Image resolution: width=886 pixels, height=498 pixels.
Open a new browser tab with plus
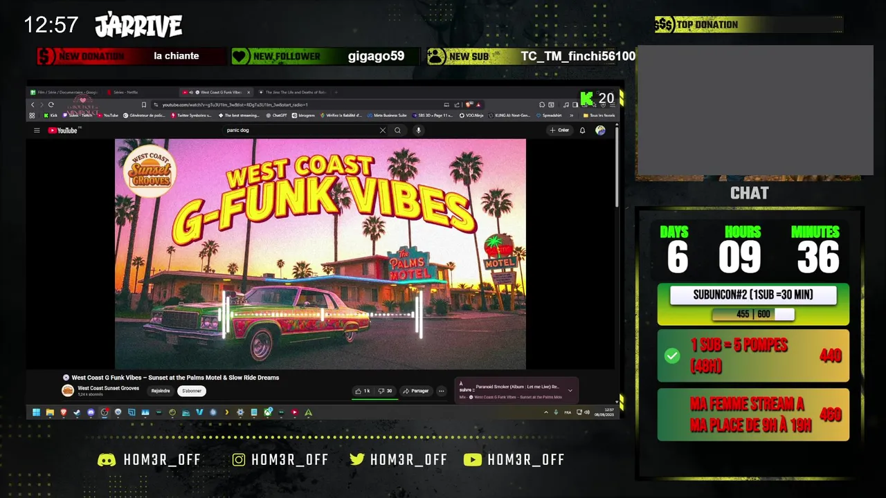tap(336, 92)
